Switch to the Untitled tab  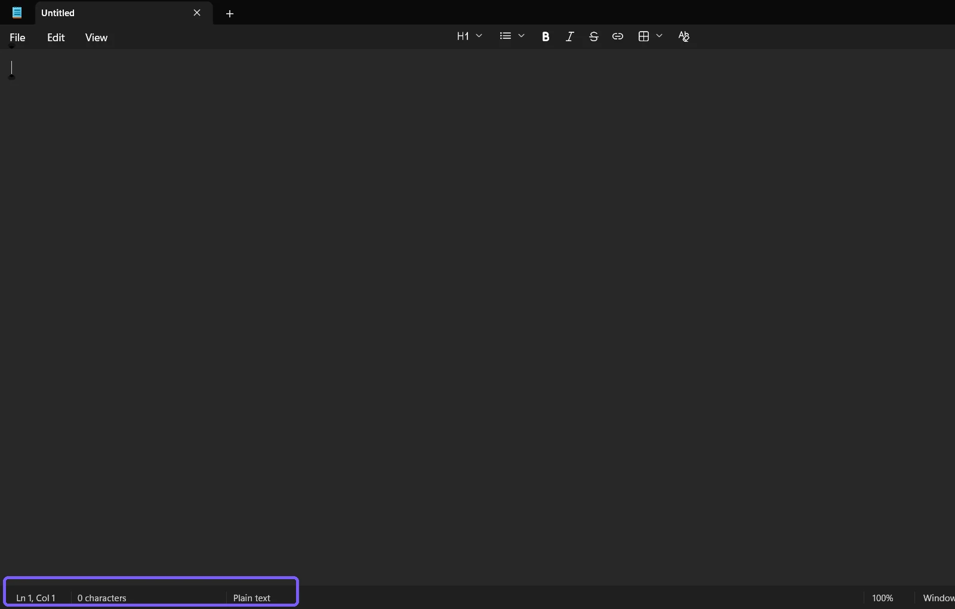pyautogui.click(x=124, y=13)
